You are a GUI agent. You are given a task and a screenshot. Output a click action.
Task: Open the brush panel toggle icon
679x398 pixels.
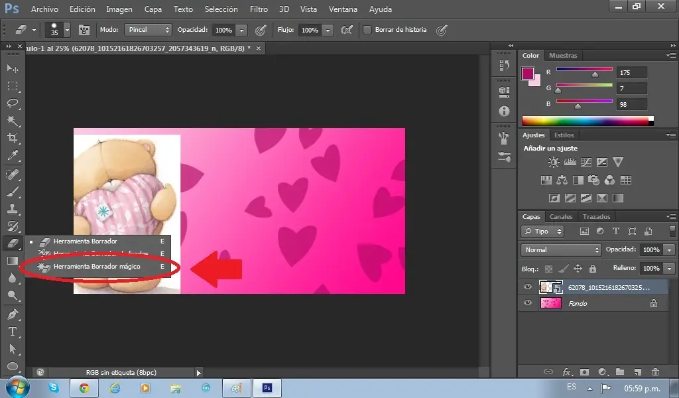click(84, 30)
